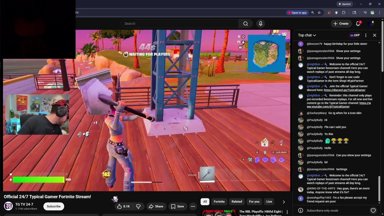Click the 0XP crown badge in chat
This screenshot has height=216, width=384.
click(355, 35)
